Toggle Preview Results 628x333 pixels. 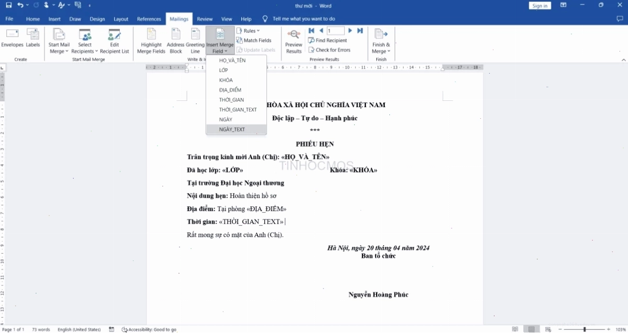[294, 41]
